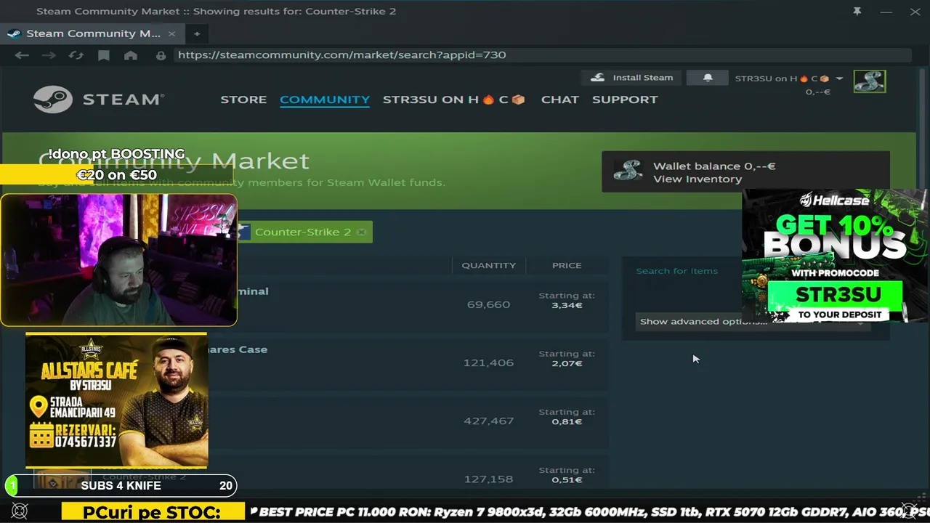Click the padlock icon beside the URL
Screen dimensions: 930x523
pyautogui.click(x=161, y=55)
